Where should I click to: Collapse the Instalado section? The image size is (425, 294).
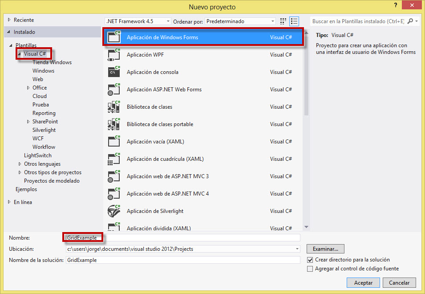coord(8,32)
